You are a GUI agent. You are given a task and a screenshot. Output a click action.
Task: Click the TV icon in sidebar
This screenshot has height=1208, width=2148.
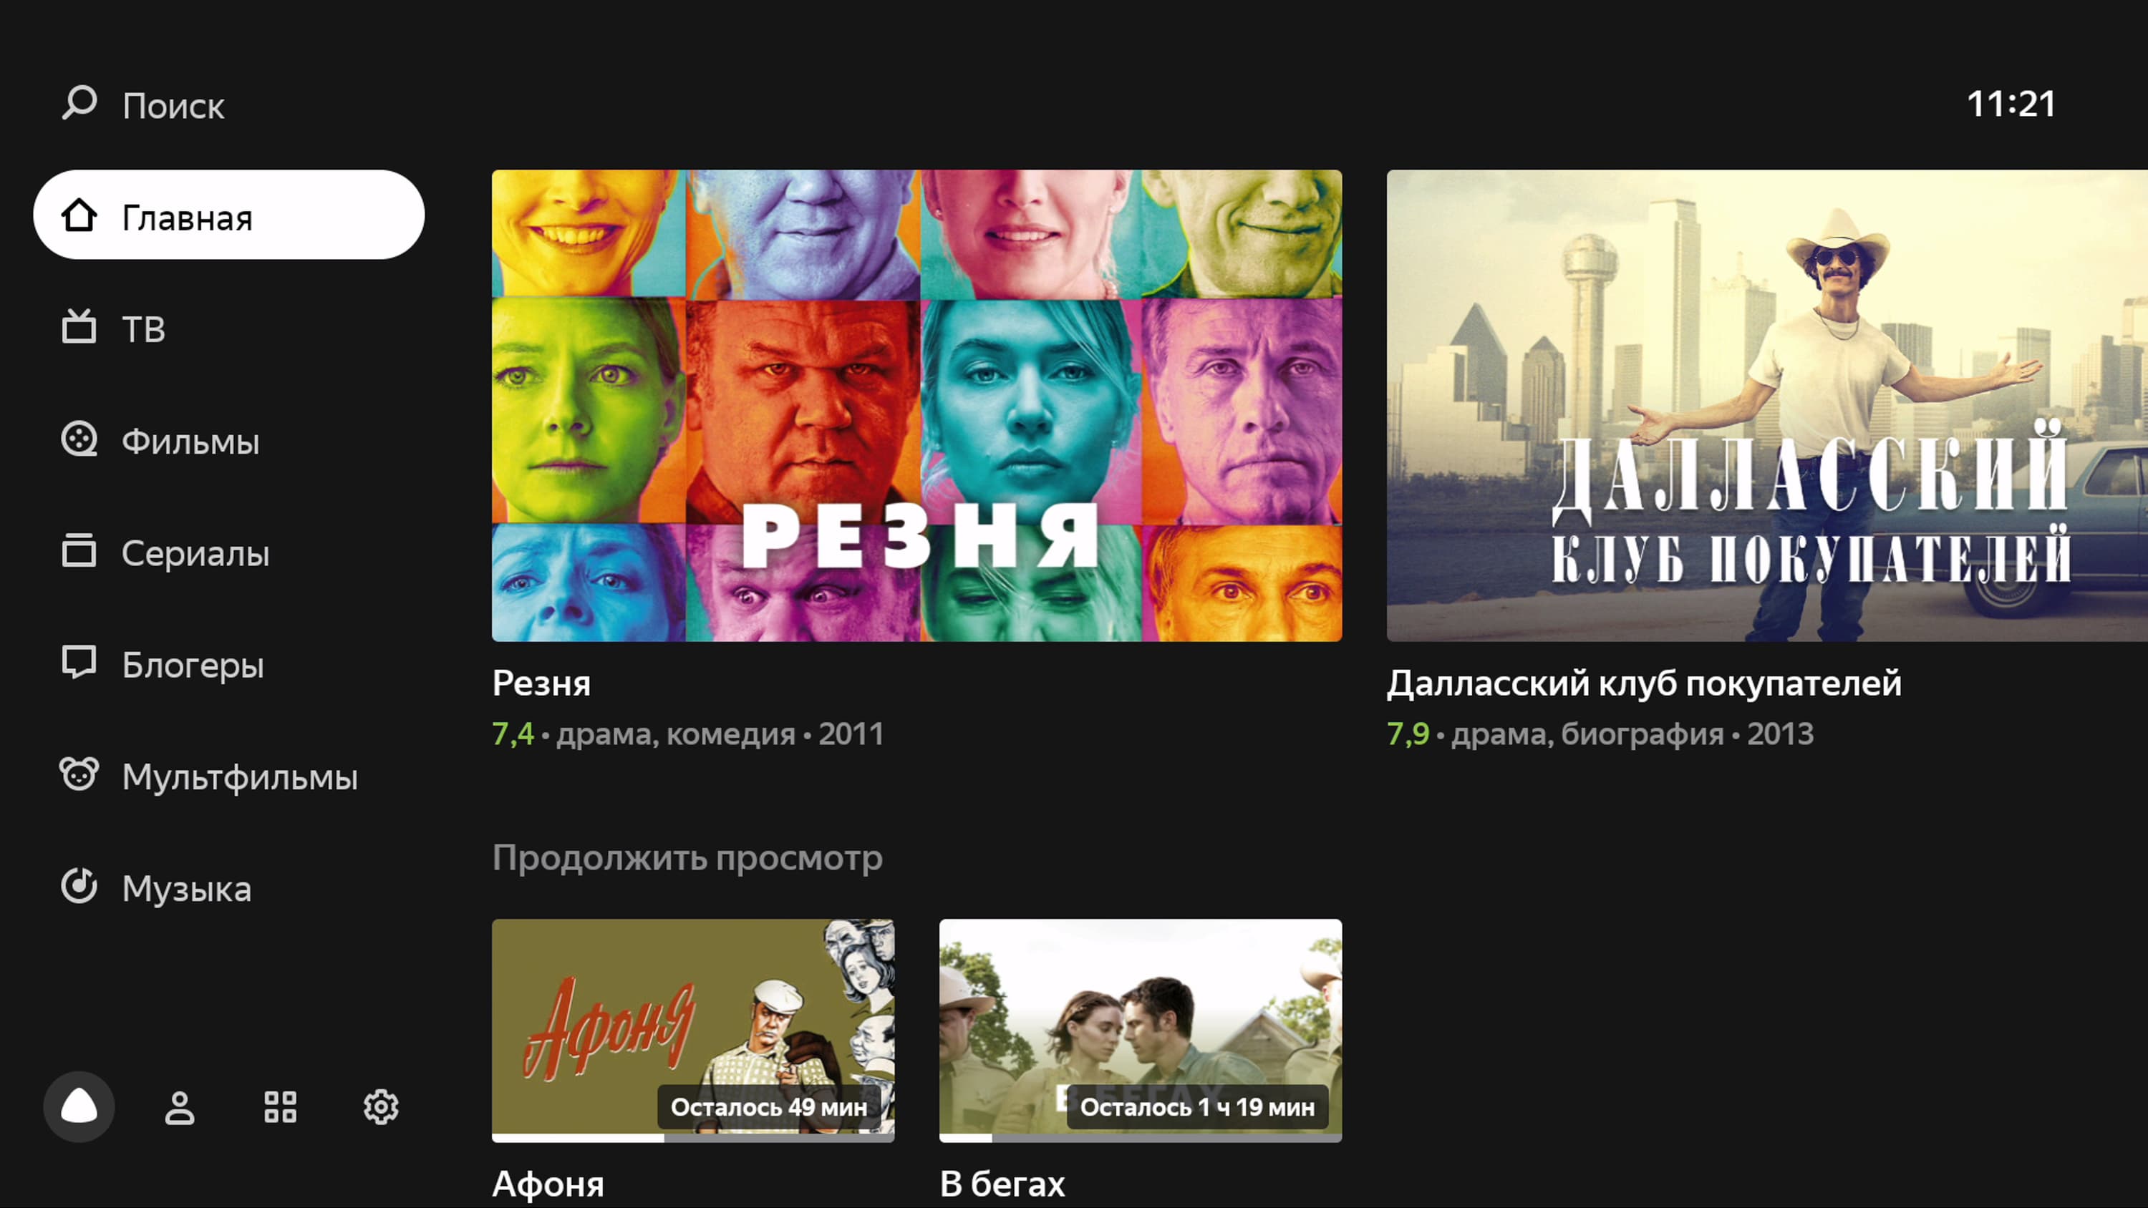point(79,328)
